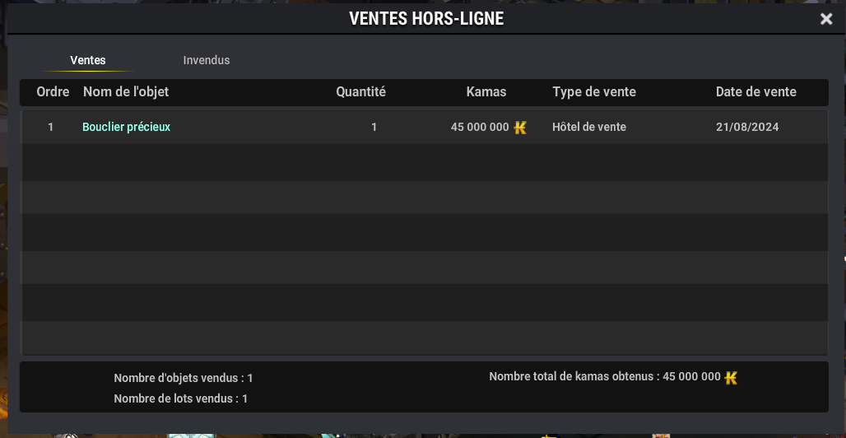Screen dimensions: 846x438
Task: Click the 21/08/2024 sale date
Action: 747,128
